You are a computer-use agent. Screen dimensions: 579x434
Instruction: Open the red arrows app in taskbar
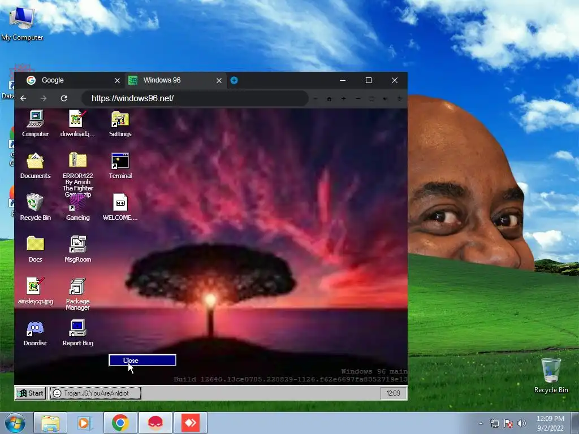tap(191, 423)
